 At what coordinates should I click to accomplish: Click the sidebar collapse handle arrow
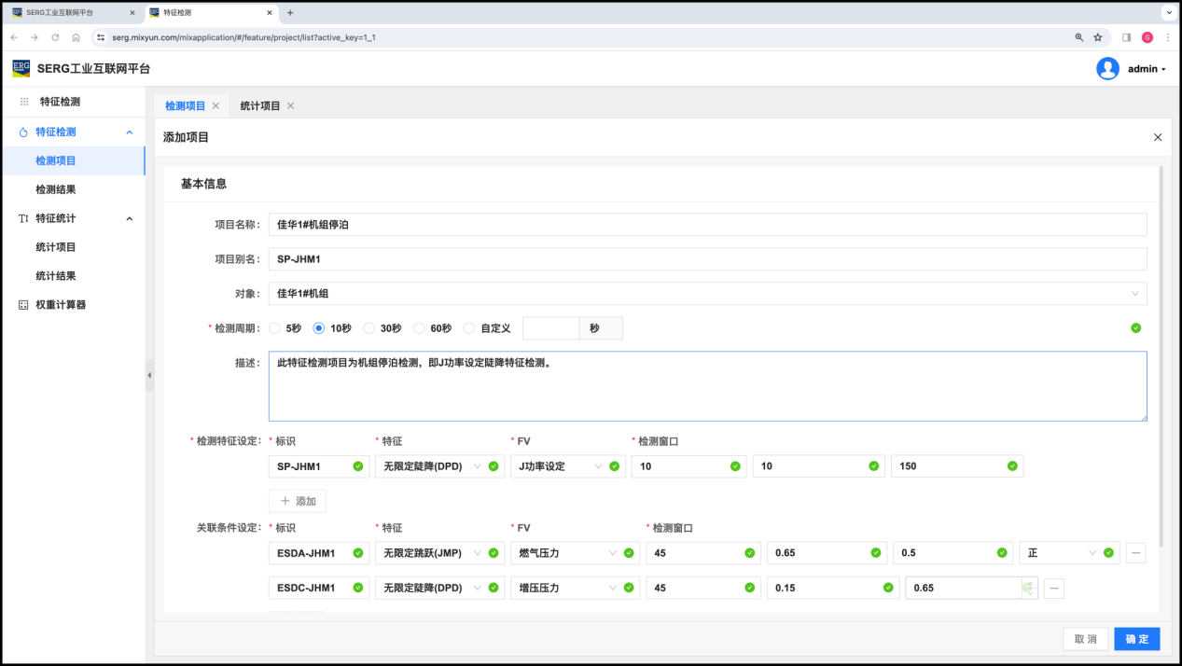pos(149,375)
